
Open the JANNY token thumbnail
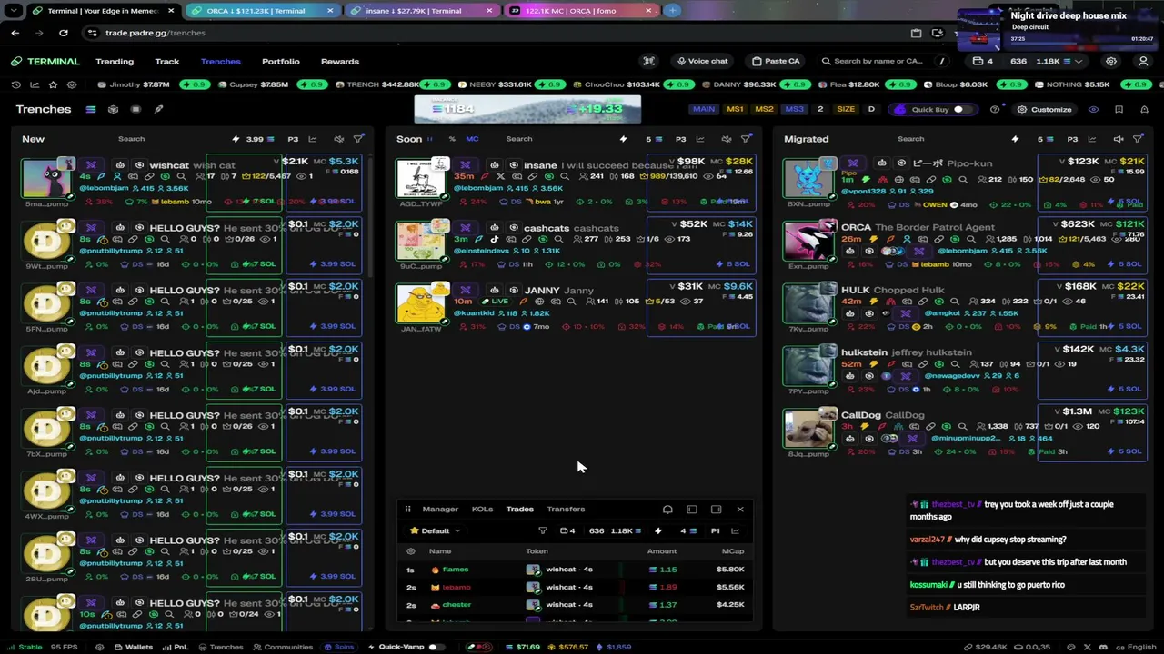[x=423, y=303]
